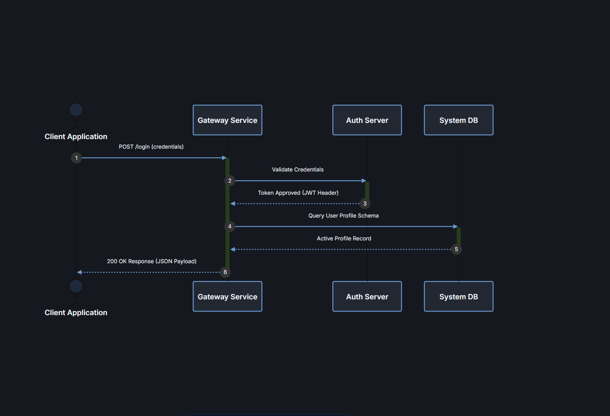Screen dimensions: 610x416
Task: Click sequence number 5 circle
Action: pyautogui.click(x=456, y=249)
